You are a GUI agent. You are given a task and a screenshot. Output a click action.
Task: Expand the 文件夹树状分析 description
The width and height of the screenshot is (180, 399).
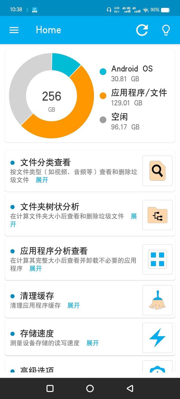click(x=134, y=216)
